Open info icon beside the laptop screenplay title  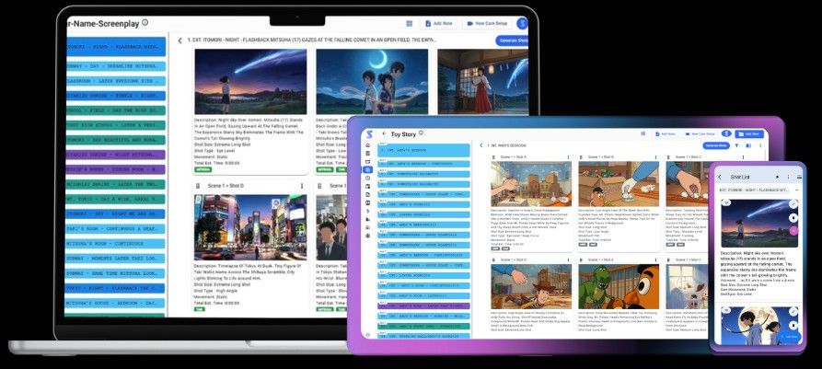pos(145,22)
